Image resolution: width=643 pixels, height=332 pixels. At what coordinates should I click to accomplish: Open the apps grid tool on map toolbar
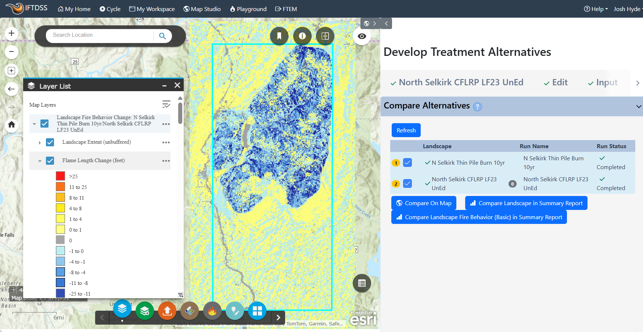pos(257,311)
